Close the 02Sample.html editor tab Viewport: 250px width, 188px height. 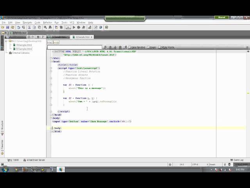pyautogui.click(x=91, y=37)
